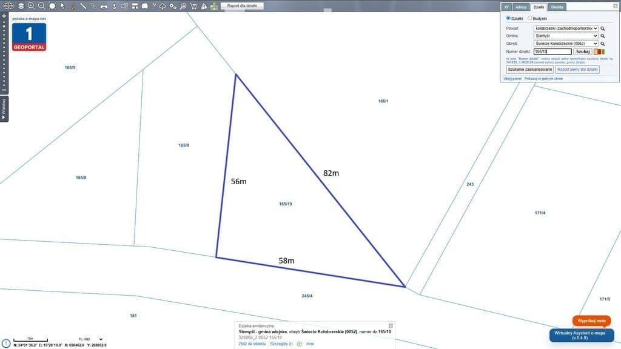Click the Raport dla działki toolbar button
This screenshot has width=621, height=349.
pos(243,6)
